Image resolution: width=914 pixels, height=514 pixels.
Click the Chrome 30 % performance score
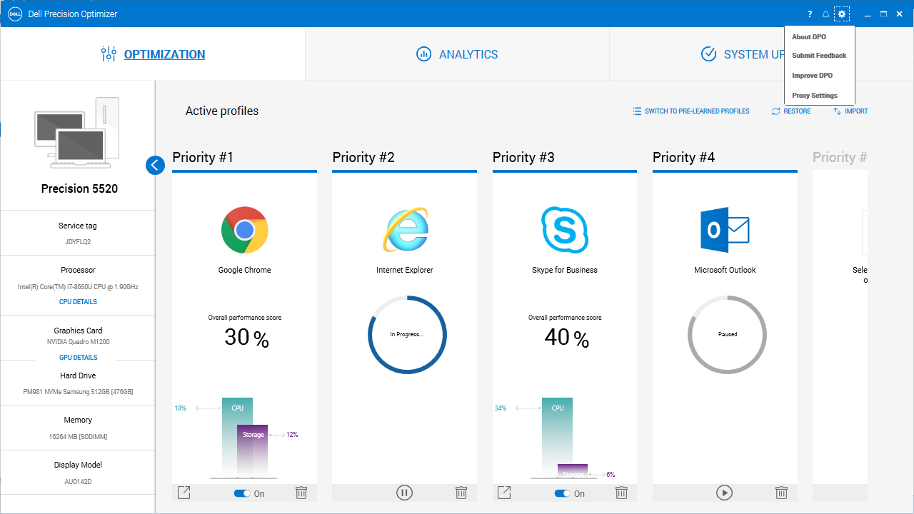(246, 337)
